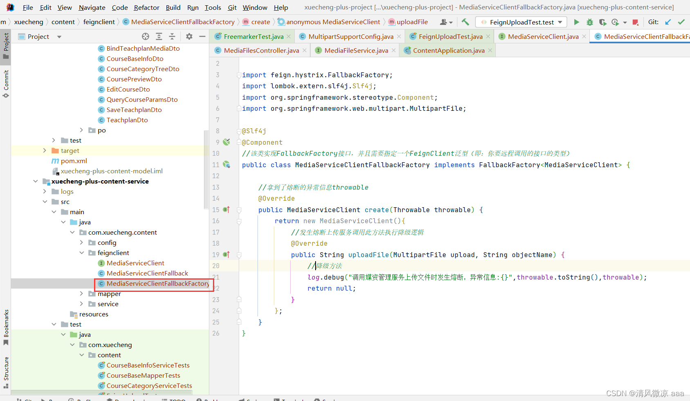
Task: Open the File menu
Action: (28, 7)
